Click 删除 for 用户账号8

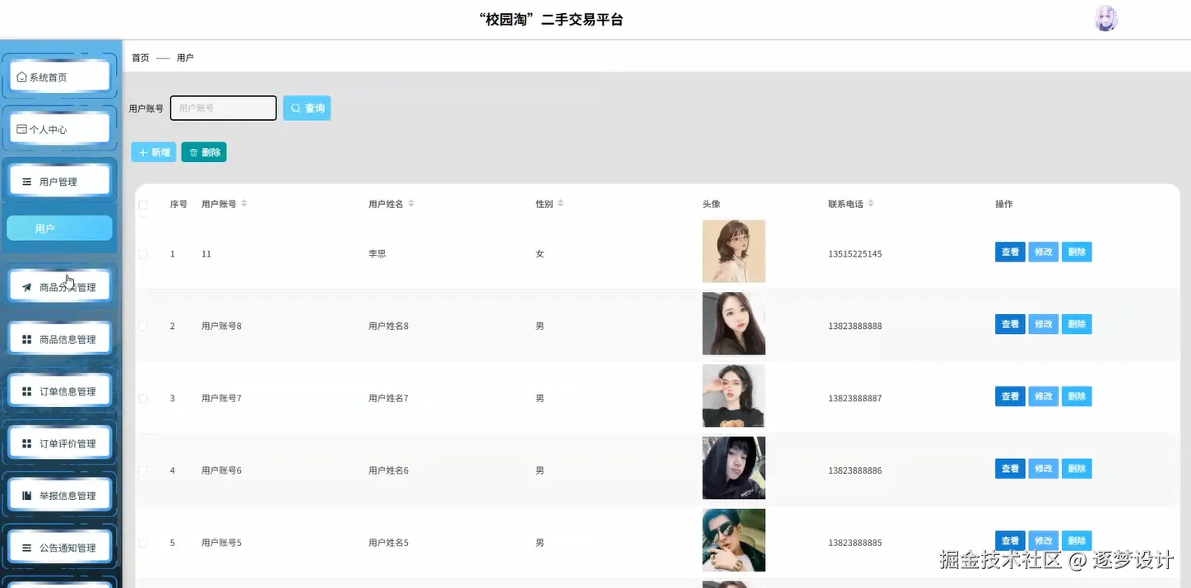tap(1077, 325)
